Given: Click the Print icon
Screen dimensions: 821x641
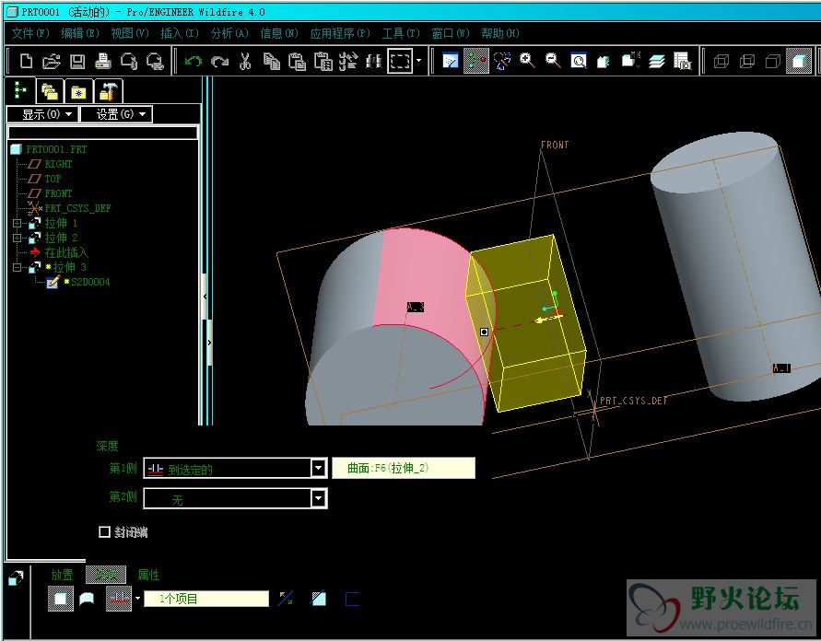Looking at the screenshot, I should pos(103,61).
